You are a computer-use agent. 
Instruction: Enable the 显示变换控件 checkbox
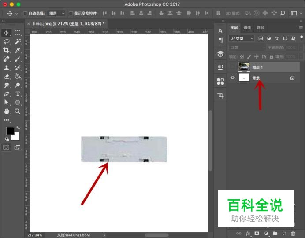(71, 13)
